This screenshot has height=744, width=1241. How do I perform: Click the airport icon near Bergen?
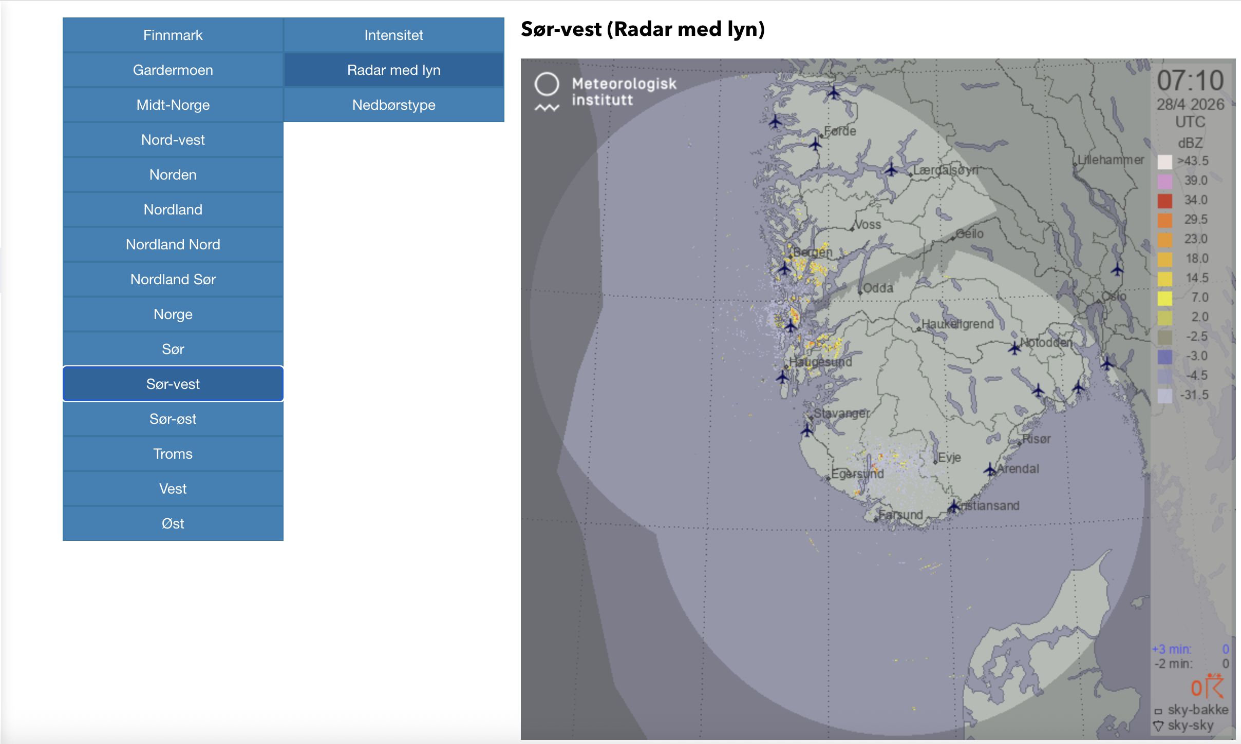pos(784,268)
